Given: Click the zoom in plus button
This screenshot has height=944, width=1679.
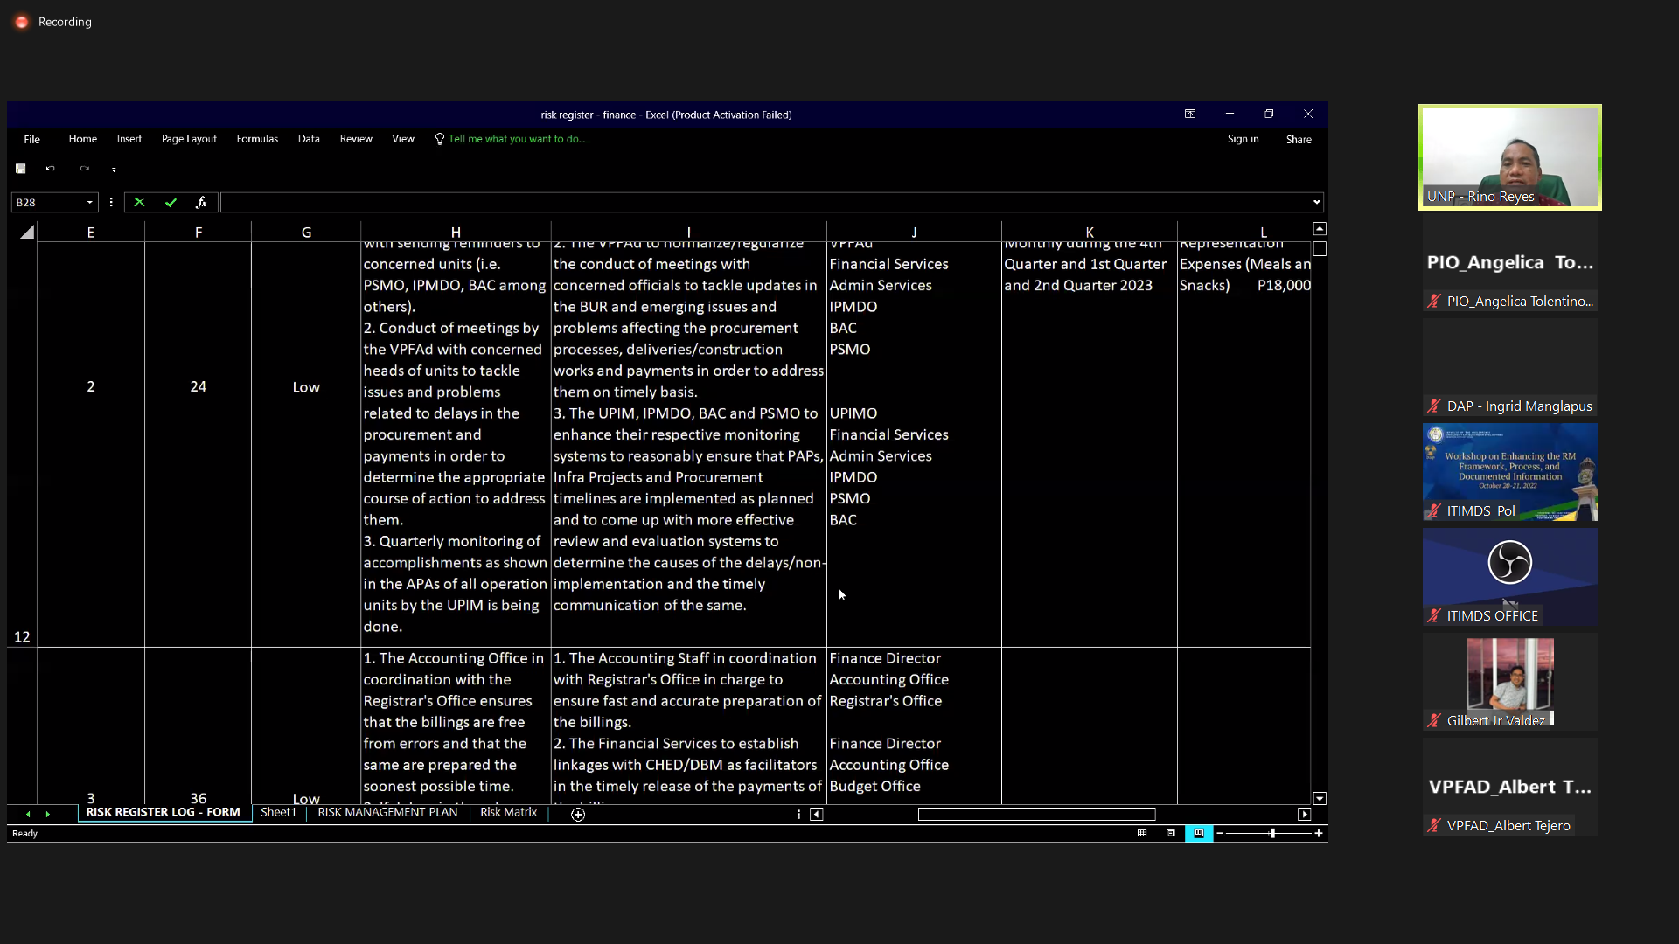Looking at the screenshot, I should click(x=1319, y=834).
